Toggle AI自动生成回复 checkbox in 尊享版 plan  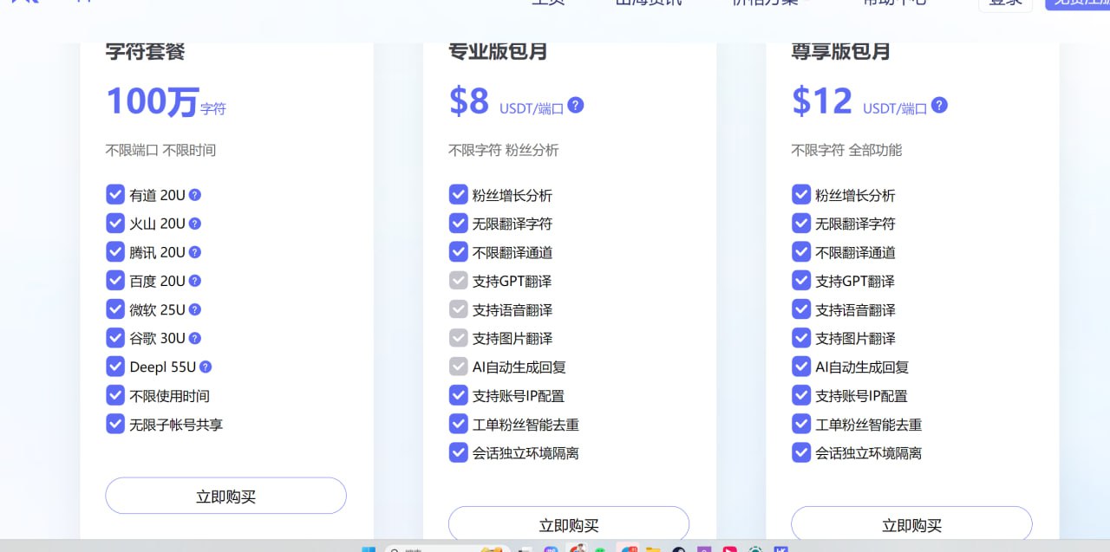[x=801, y=367]
